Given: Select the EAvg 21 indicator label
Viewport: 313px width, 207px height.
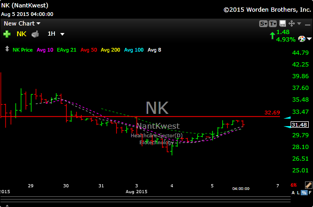Looking at the screenshot, I should click(x=67, y=50).
